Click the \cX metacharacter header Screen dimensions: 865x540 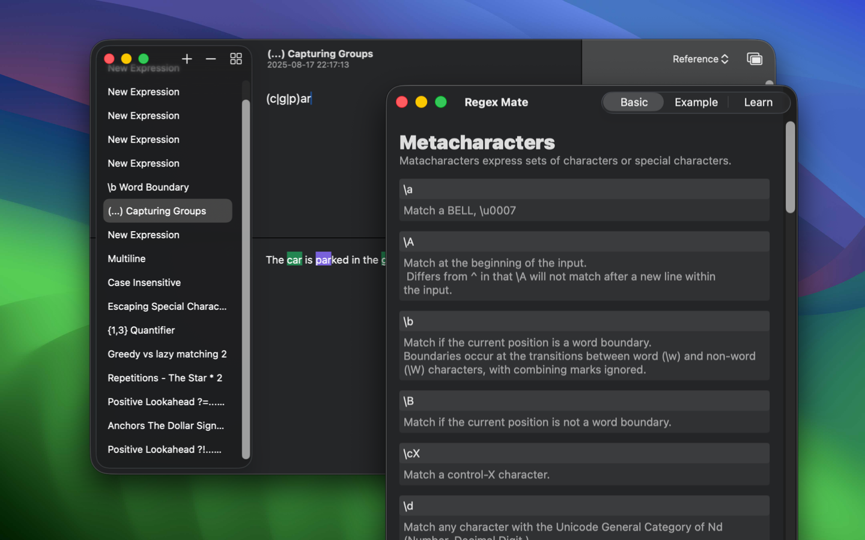[x=584, y=454]
